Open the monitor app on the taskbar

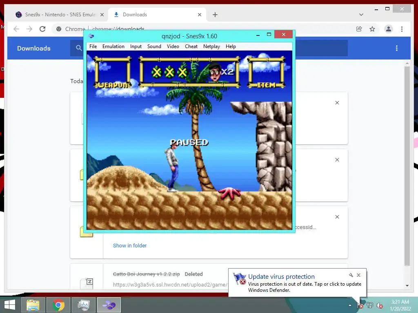[83, 305]
